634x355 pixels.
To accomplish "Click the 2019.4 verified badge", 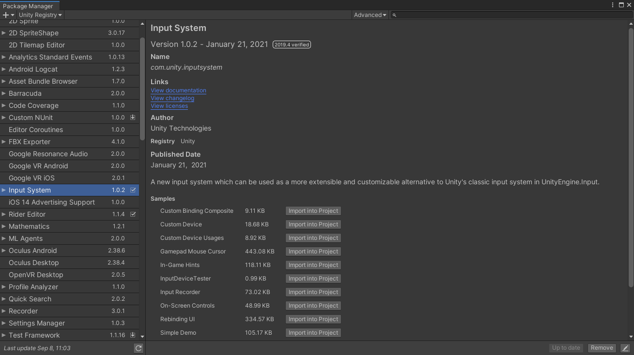I will [x=292, y=44].
